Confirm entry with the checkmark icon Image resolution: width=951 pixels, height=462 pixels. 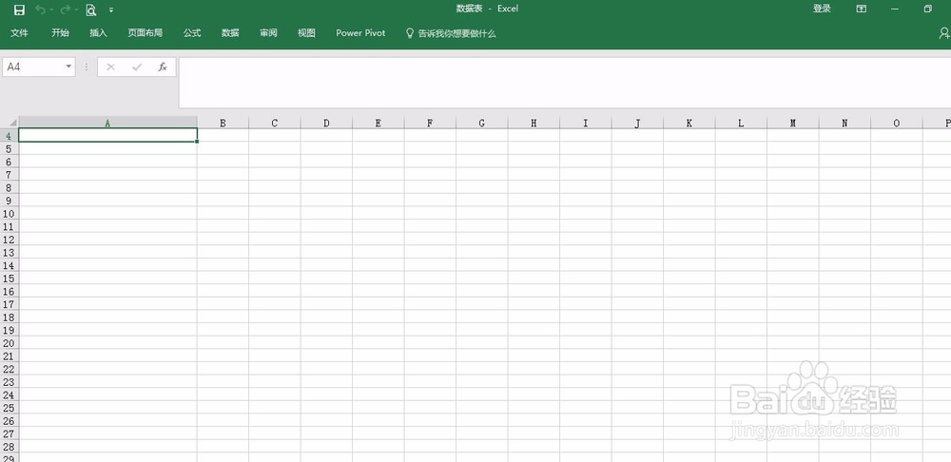136,67
